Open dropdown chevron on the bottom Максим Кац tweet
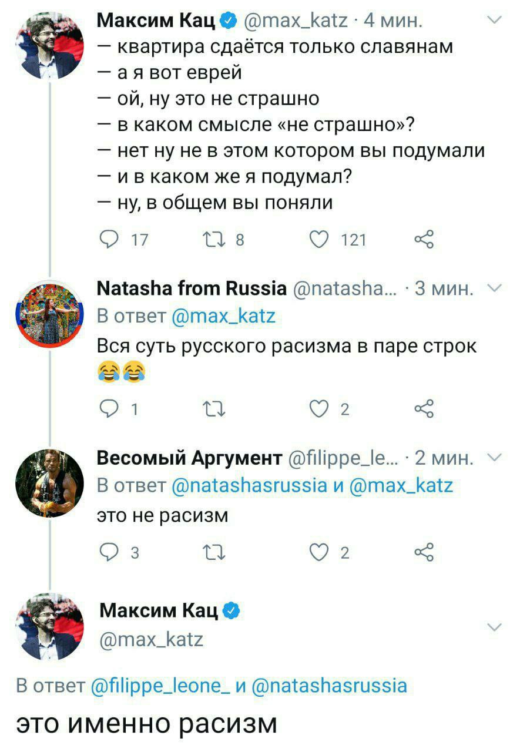 [495, 629]
